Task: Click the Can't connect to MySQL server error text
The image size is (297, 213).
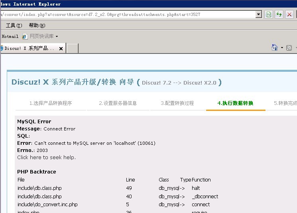Action: tap(95, 143)
